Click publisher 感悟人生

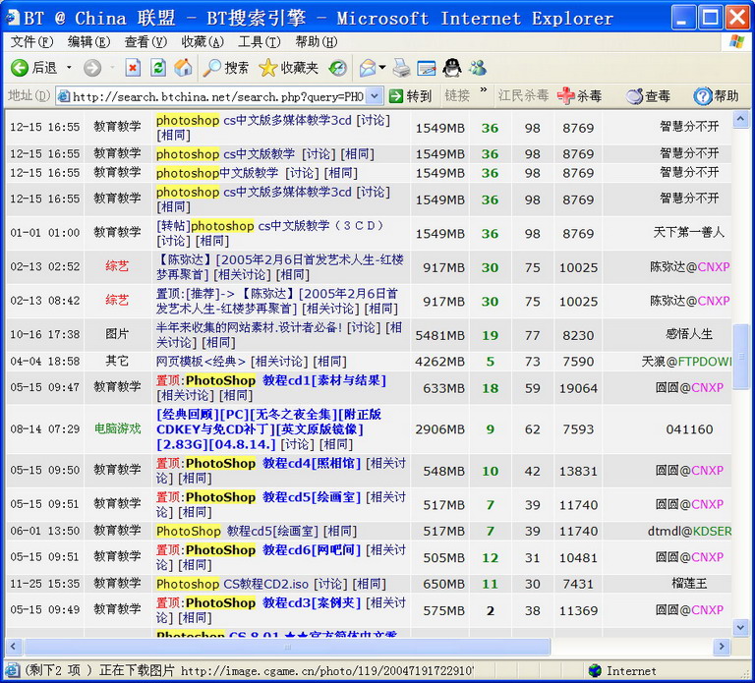click(x=689, y=334)
